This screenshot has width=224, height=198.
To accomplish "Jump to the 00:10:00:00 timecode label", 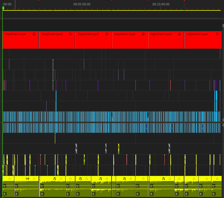I will [x=161, y=4].
